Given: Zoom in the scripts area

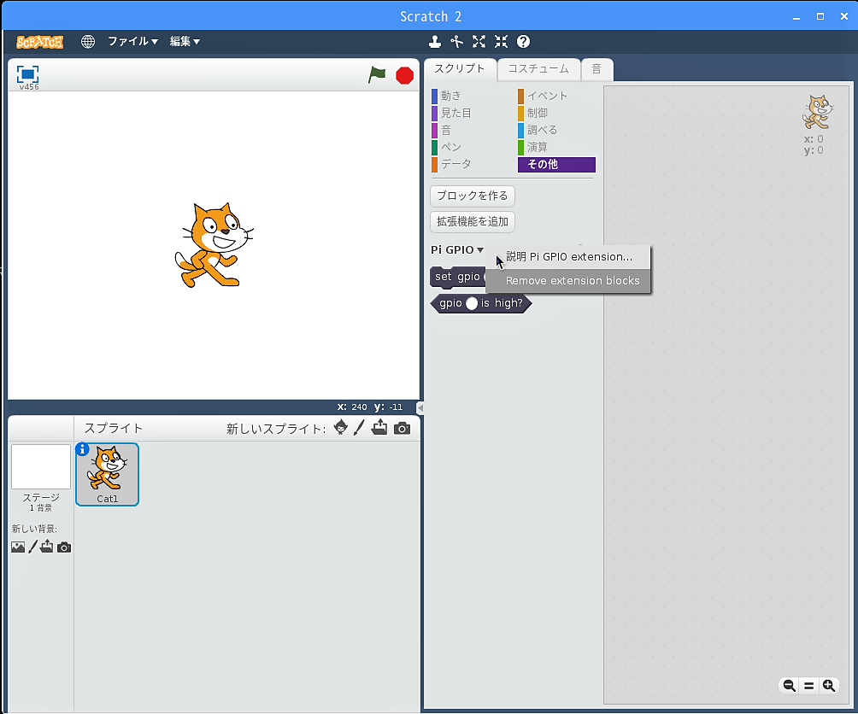Looking at the screenshot, I should (x=828, y=685).
